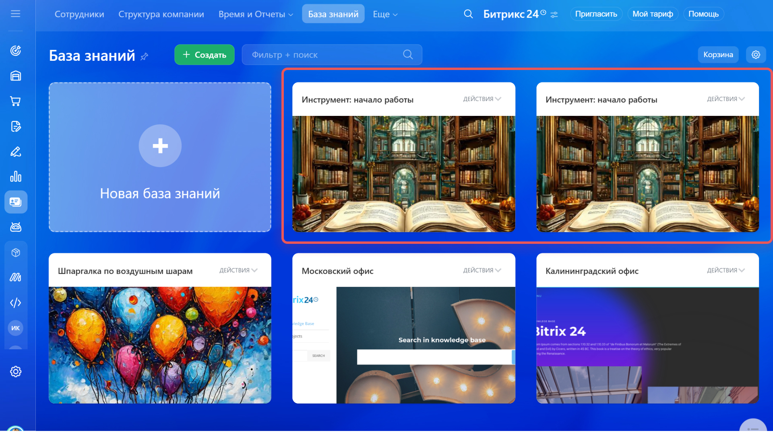773x437 pixels.
Task: Click the shopping cart sidebar icon
Action: tap(15, 101)
